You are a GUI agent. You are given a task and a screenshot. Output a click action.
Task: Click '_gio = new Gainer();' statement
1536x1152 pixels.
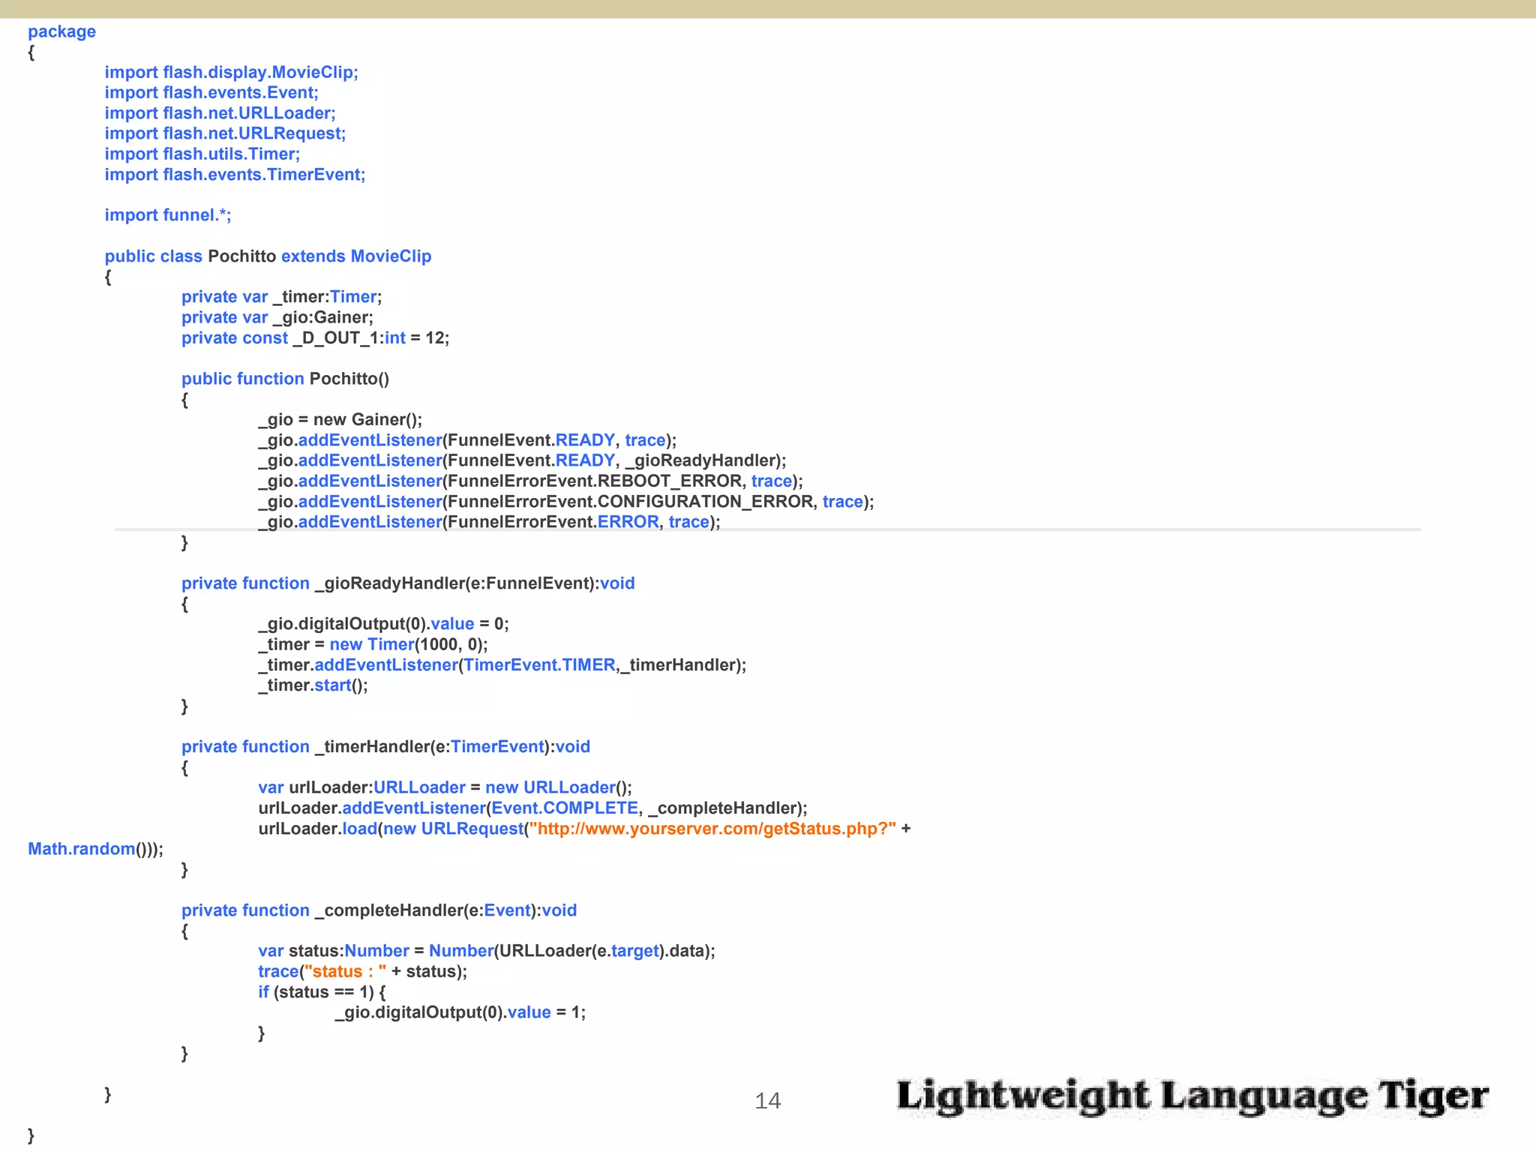(x=340, y=420)
